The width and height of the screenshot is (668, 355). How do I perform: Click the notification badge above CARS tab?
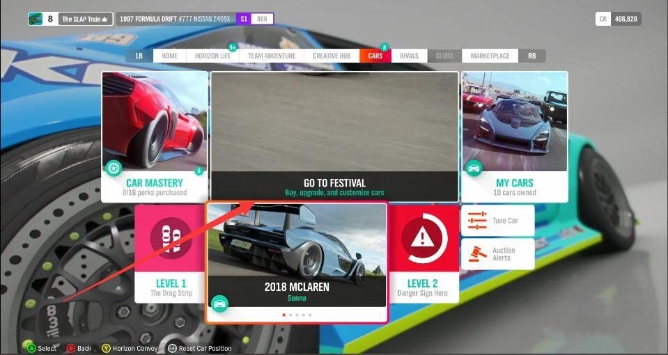tap(385, 47)
